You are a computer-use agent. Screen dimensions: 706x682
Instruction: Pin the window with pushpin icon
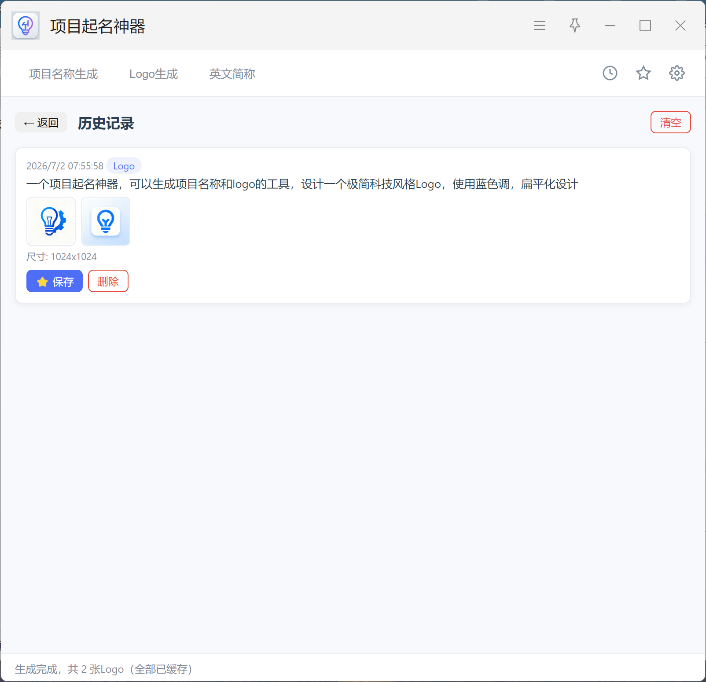click(575, 26)
